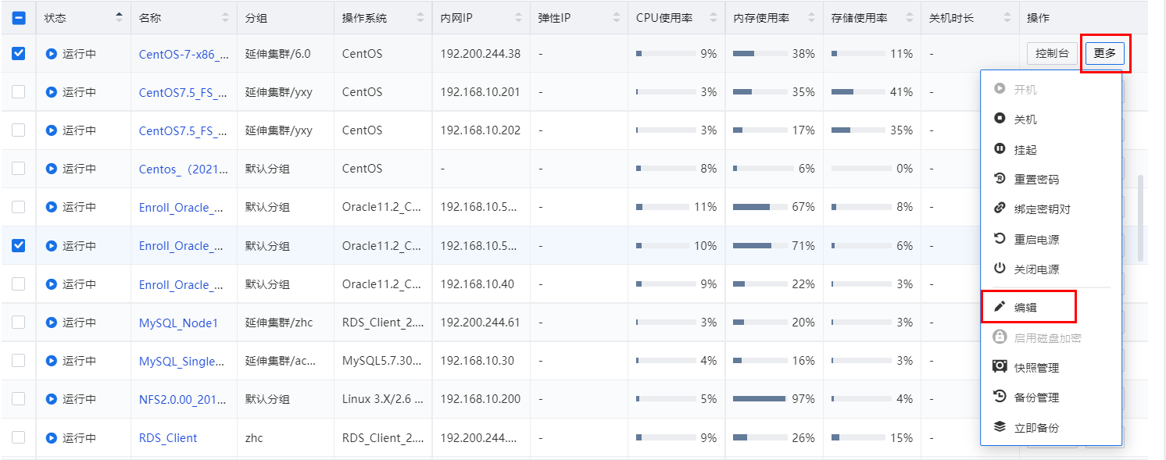Click the reset password (重置密码) icon

(x=999, y=179)
